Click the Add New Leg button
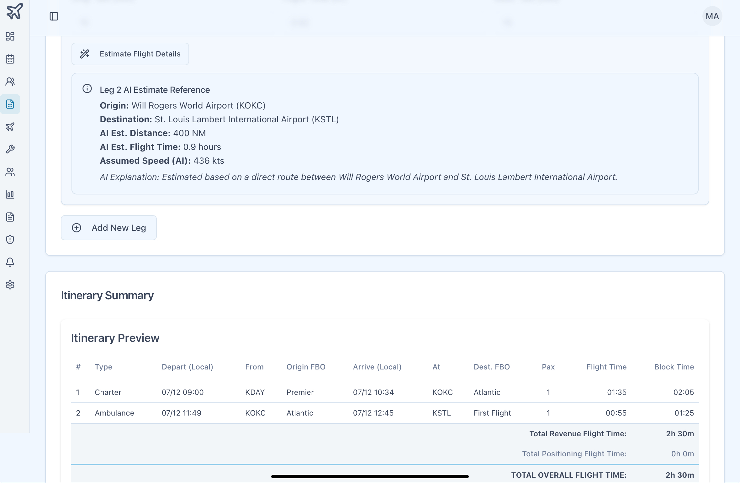This screenshot has height=483, width=740. [109, 228]
